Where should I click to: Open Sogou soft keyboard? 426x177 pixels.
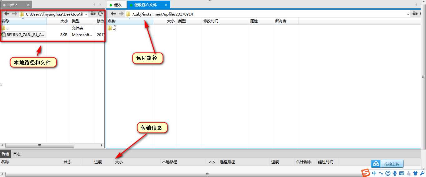coord(402,173)
